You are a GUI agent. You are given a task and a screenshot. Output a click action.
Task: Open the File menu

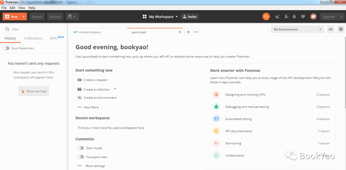(x=4, y=8)
